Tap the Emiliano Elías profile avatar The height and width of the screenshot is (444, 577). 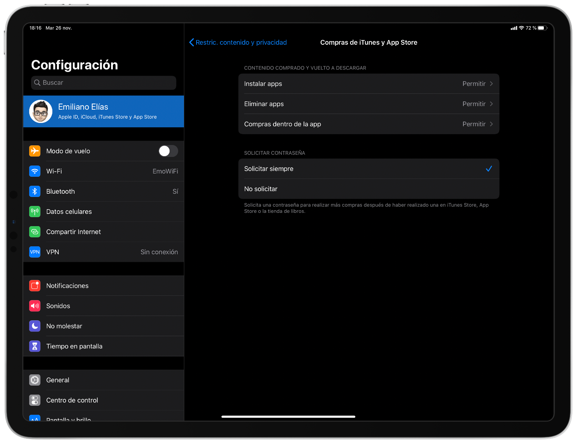(x=41, y=111)
